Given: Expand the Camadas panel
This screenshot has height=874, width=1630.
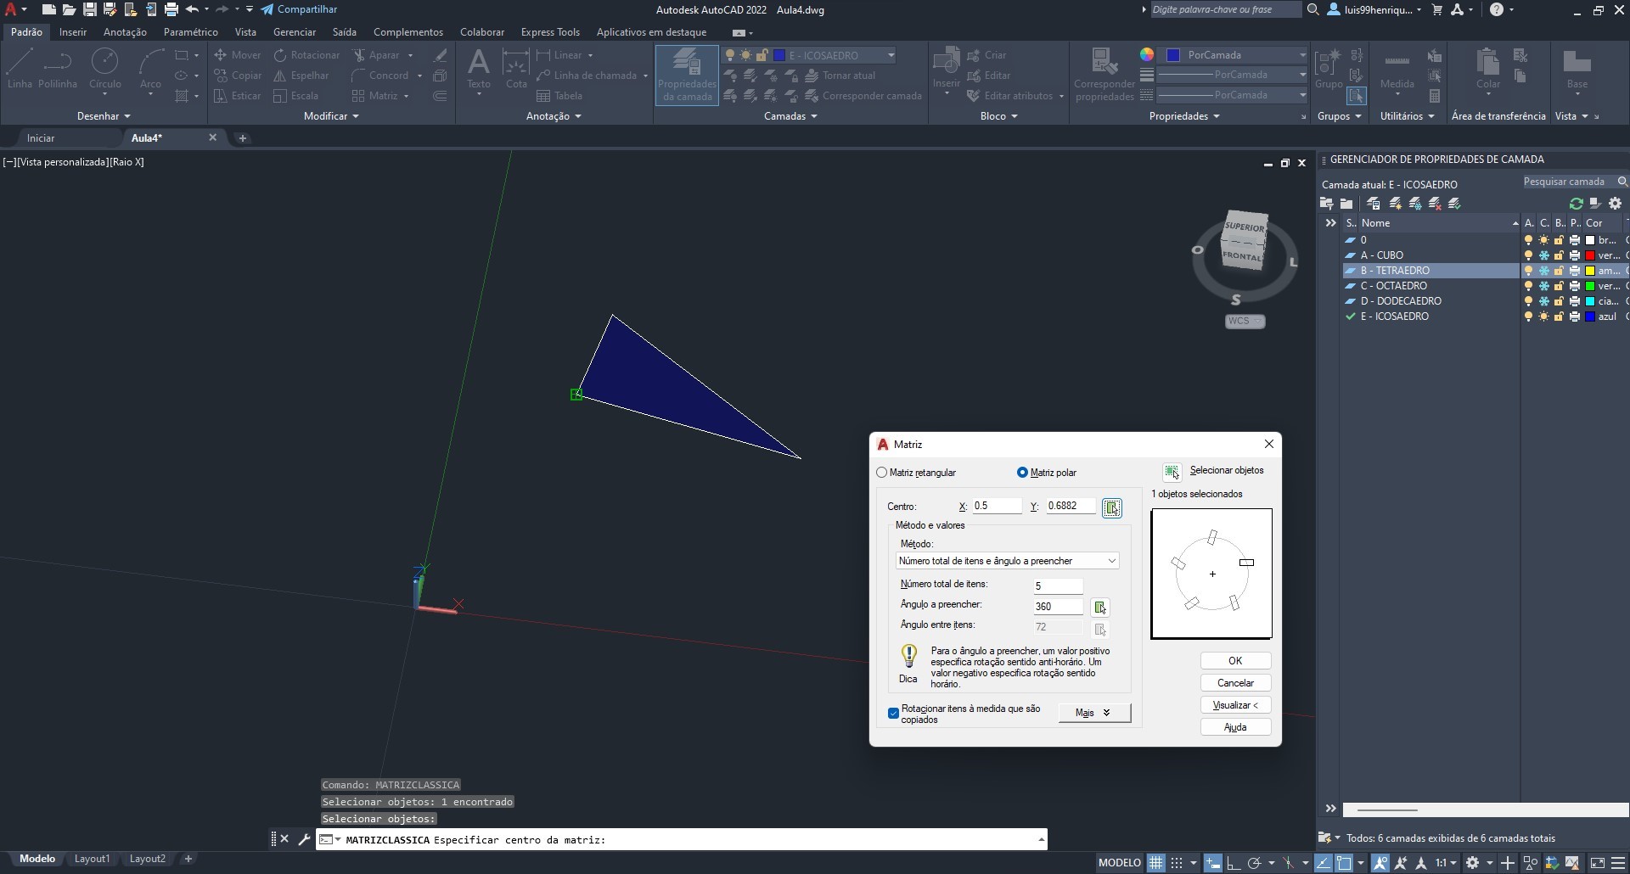Looking at the screenshot, I should coord(790,116).
